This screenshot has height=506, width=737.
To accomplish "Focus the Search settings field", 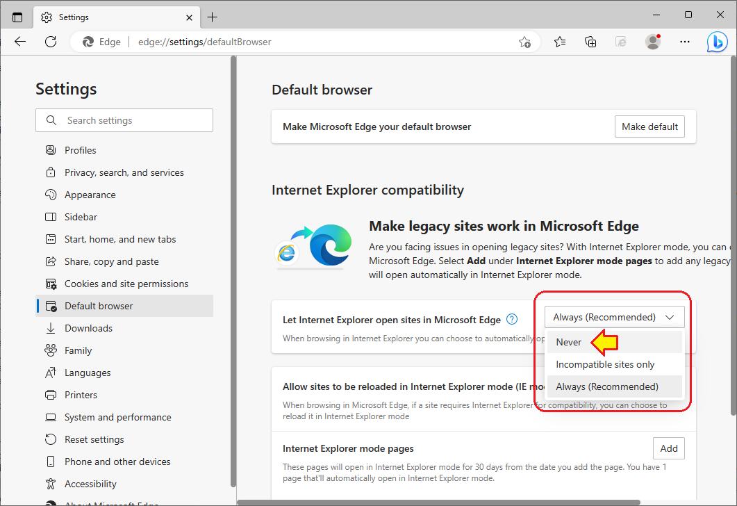I will [124, 120].
